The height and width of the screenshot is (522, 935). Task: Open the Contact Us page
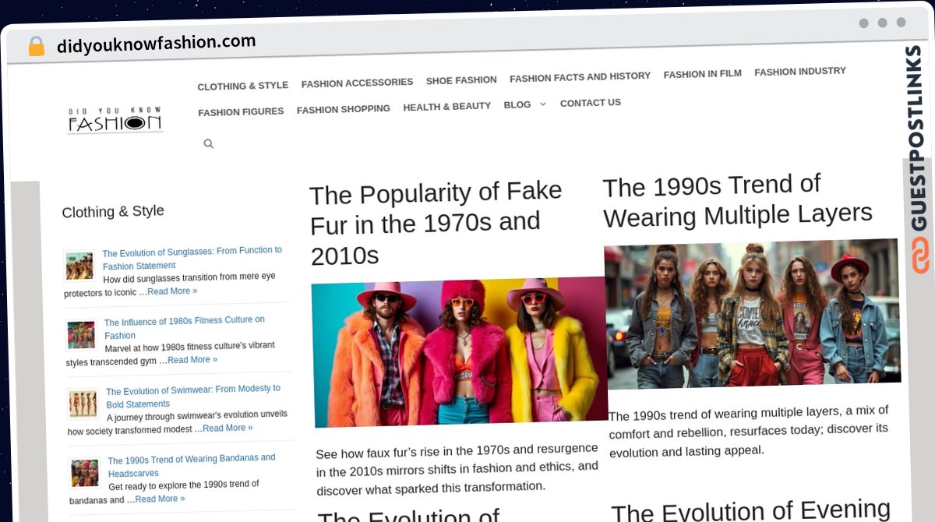[590, 103]
